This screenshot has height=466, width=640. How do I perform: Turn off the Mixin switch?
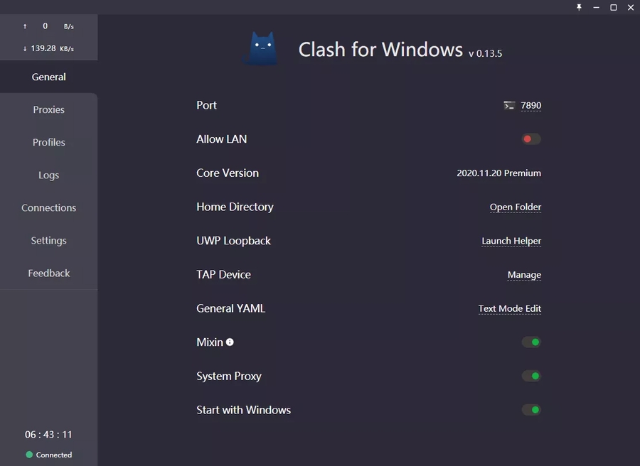(531, 342)
